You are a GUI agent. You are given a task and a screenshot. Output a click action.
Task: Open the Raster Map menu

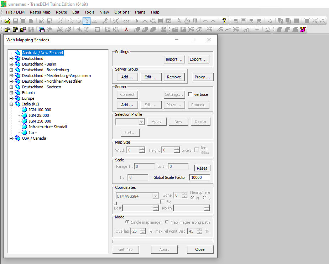click(x=40, y=12)
